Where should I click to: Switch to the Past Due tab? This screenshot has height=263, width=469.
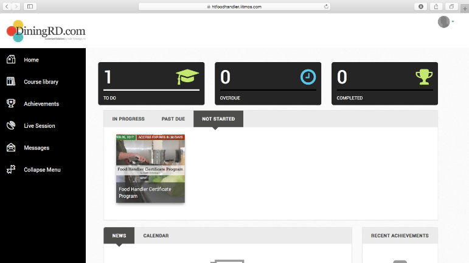pyautogui.click(x=173, y=119)
